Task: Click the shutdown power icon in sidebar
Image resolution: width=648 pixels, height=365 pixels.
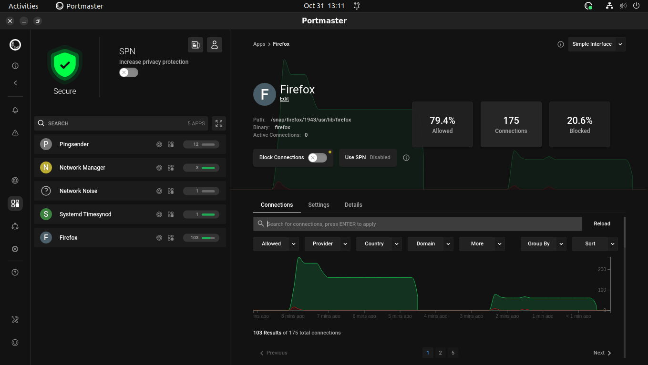Action: [x=15, y=342]
